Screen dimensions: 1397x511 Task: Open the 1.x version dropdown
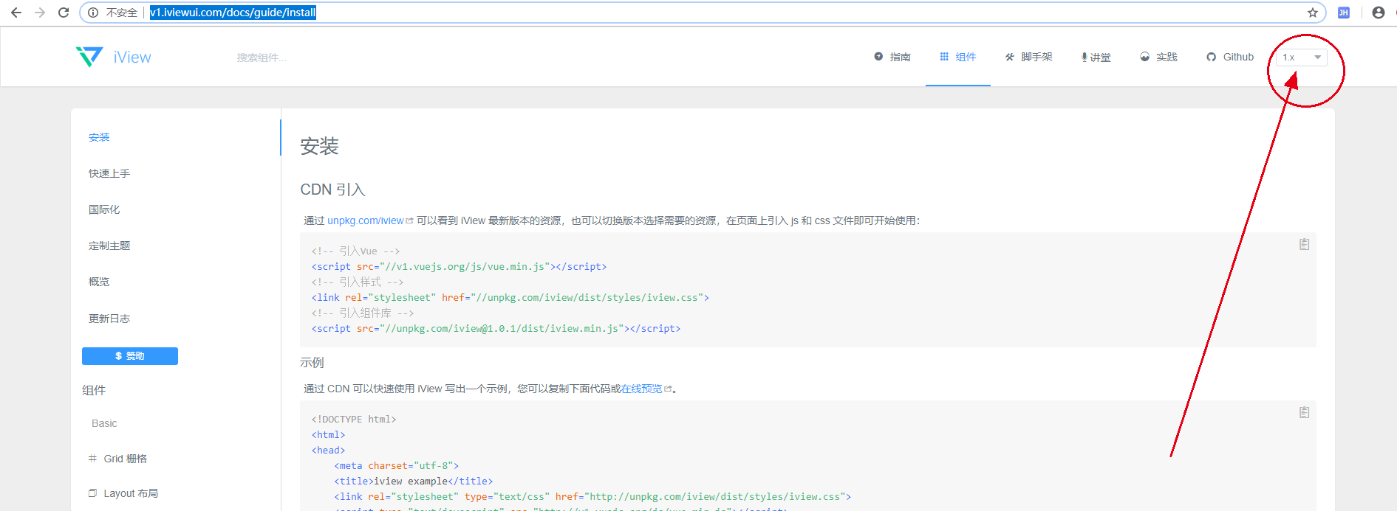pyautogui.click(x=1301, y=58)
